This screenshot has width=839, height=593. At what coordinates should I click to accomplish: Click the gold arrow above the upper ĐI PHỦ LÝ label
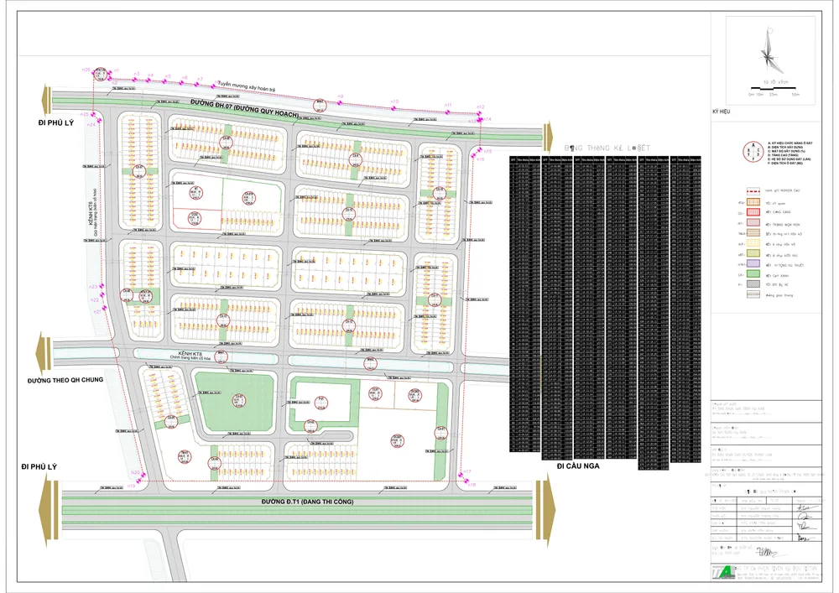(46, 100)
